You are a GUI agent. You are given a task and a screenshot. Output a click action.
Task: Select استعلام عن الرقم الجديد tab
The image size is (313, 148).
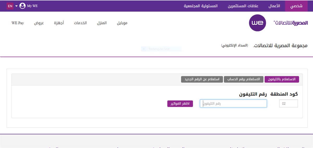[202, 79]
